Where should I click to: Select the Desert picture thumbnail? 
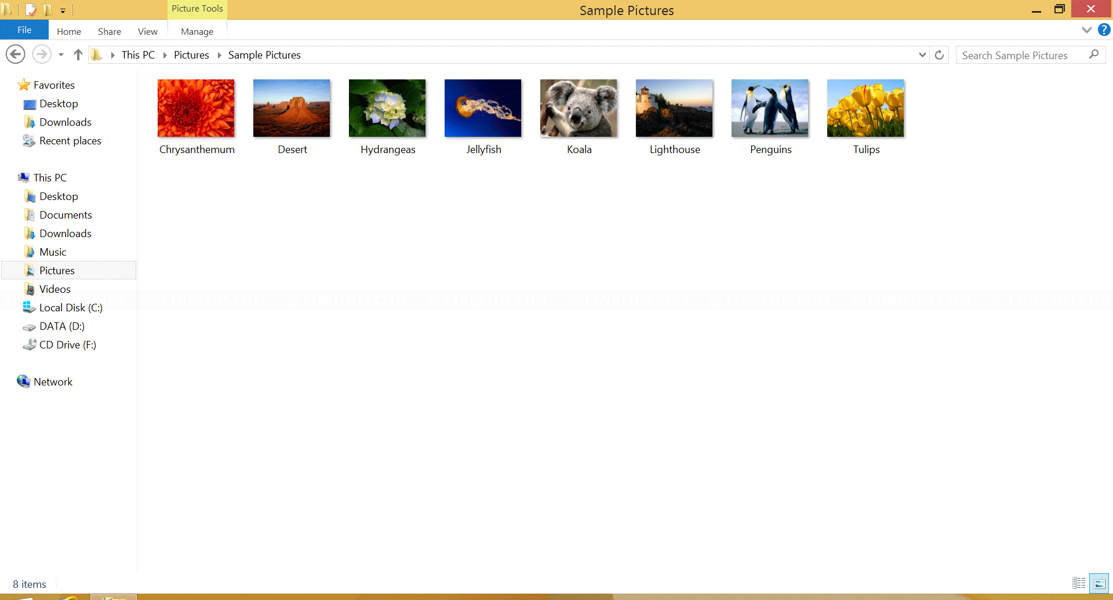click(292, 108)
